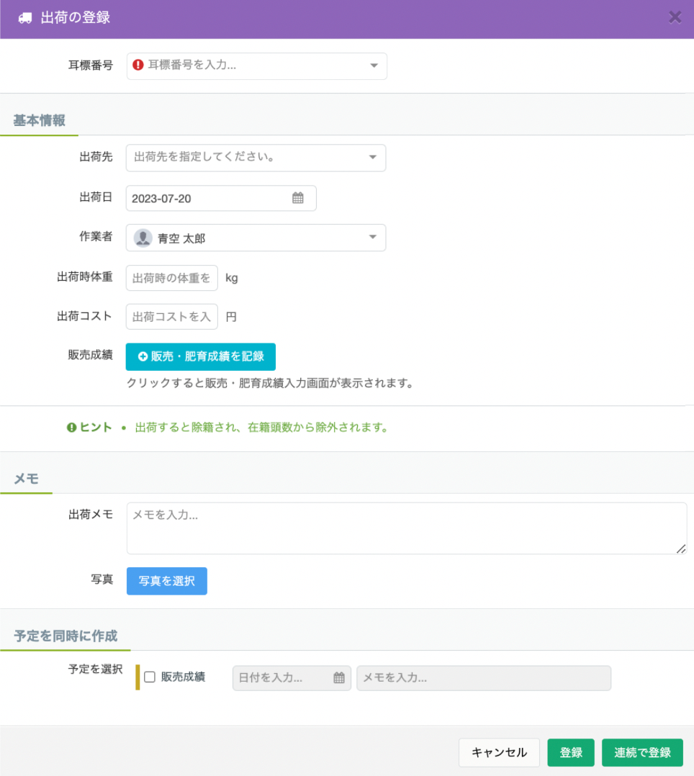694x776 pixels.
Task: Click the truck icon in the header
Action: click(24, 18)
